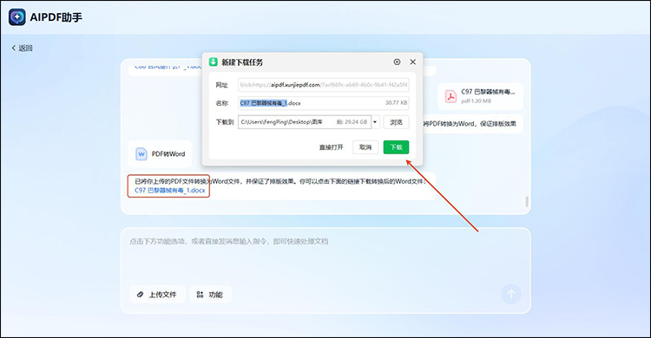Click the 网址 URL field
The width and height of the screenshot is (651, 338).
point(324,85)
